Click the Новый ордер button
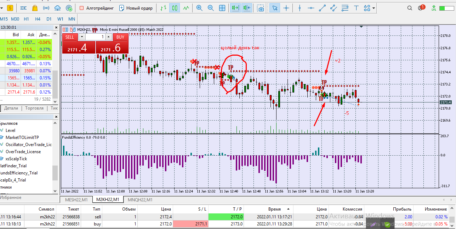The width and height of the screenshot is (456, 229). coord(136,8)
